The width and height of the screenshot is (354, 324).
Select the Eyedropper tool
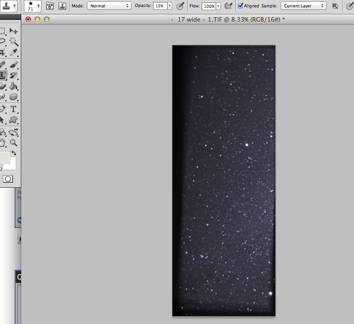(13, 53)
